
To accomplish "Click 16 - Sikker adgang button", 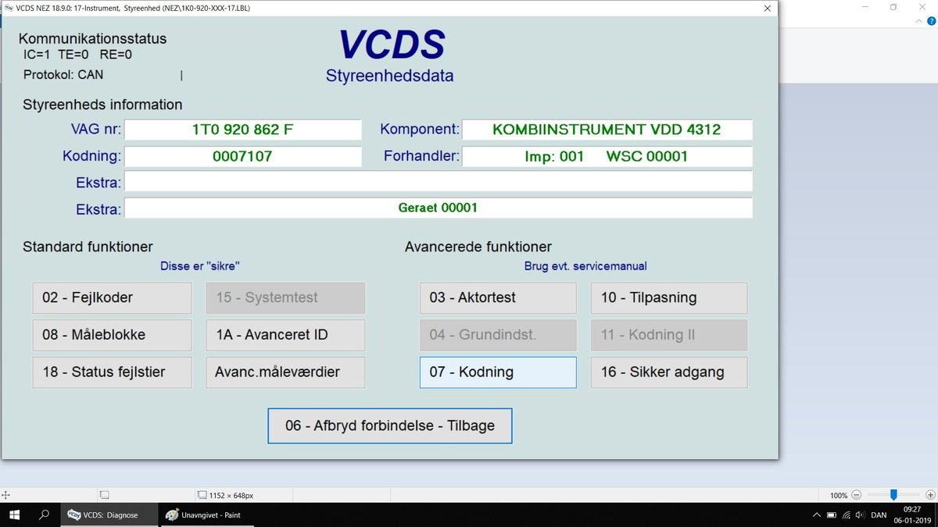I will [669, 372].
